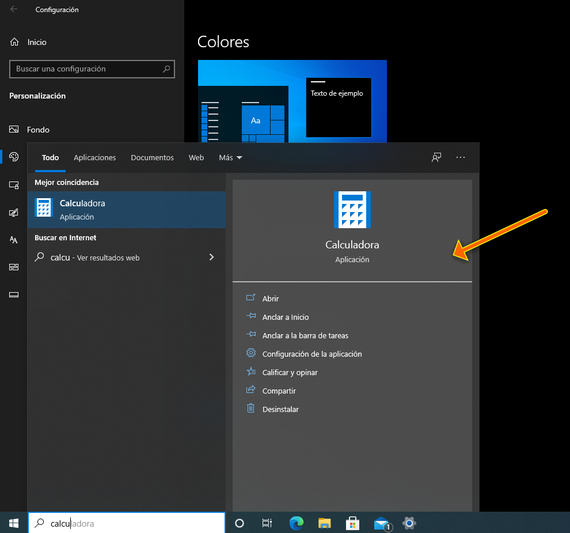Open the ellipsis options menu in search panel
Screen dimensions: 570x533
(x=461, y=157)
